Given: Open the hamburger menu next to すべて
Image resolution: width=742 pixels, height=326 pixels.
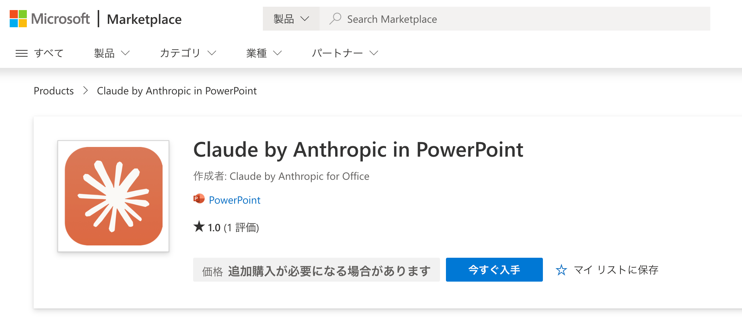Looking at the screenshot, I should pos(21,53).
